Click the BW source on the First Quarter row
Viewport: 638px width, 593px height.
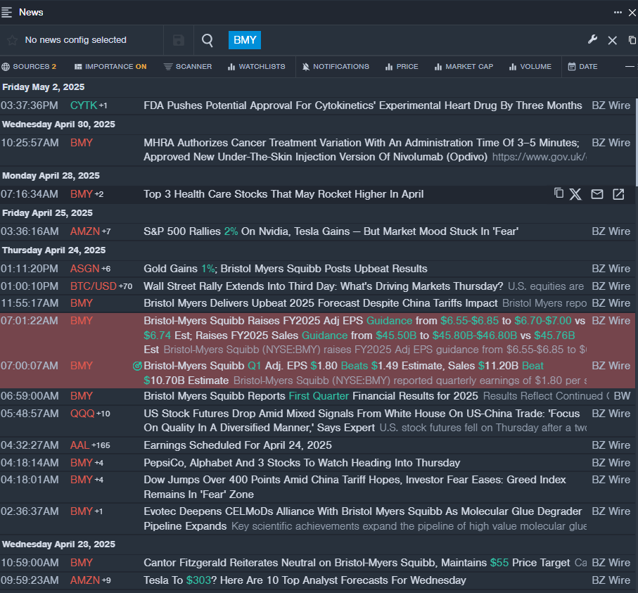622,396
